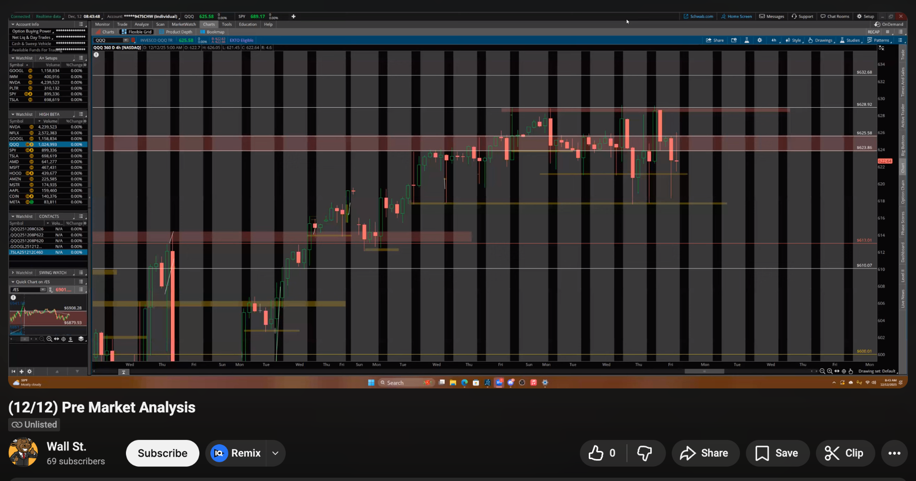
Task: Change the 4h timeframe selector
Action: coord(775,41)
